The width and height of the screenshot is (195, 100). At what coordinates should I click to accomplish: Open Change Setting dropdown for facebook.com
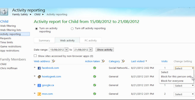184,68
